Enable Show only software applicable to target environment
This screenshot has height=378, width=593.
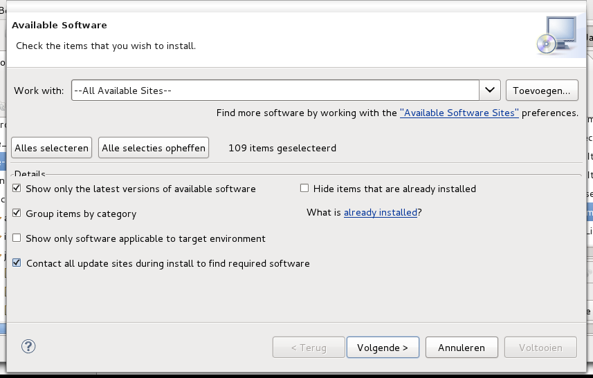tap(17, 238)
